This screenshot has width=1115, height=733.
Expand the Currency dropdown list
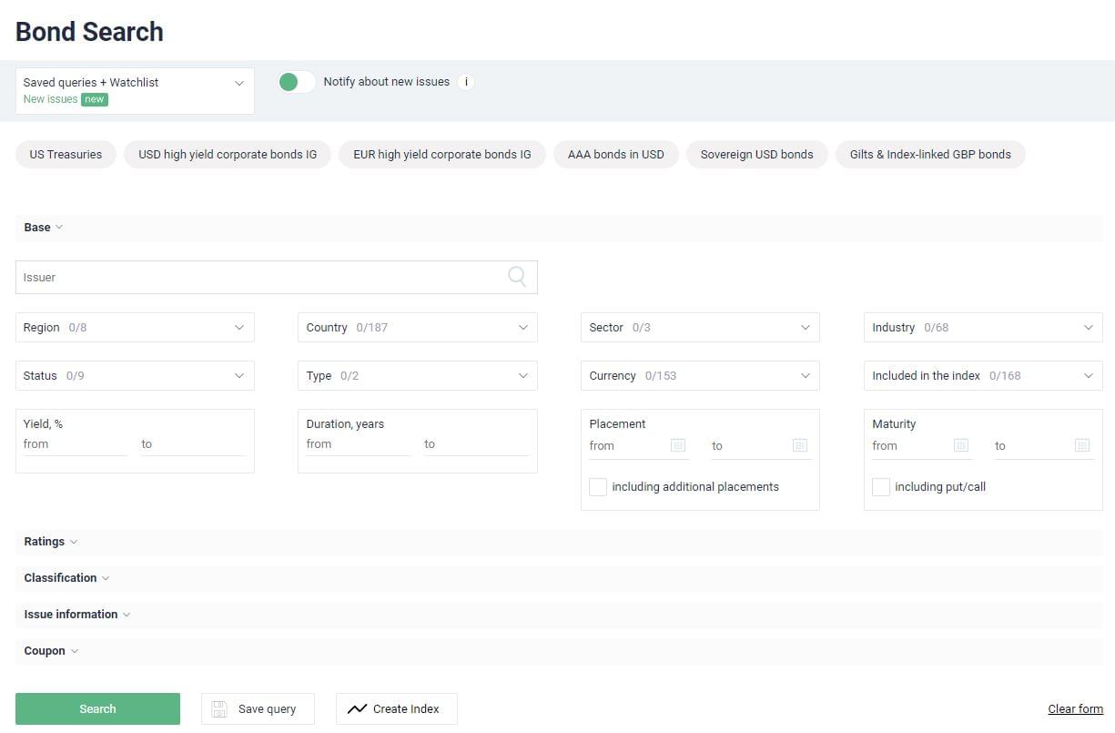699,376
